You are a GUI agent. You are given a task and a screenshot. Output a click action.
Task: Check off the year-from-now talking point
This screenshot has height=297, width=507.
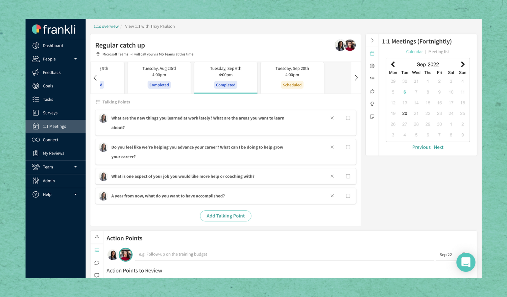click(348, 196)
